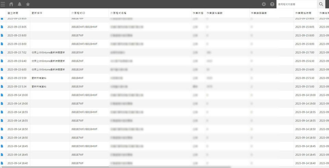This screenshot has width=329, height=168.
Task: Open record icon for 2023-09-14 18:40 row
Action: point(2,163)
